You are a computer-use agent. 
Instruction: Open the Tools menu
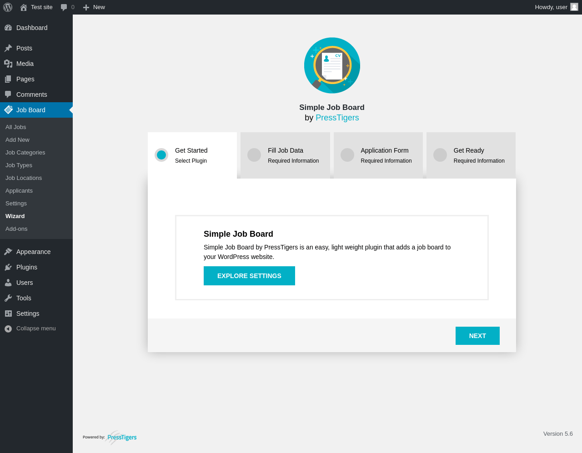coord(36,298)
